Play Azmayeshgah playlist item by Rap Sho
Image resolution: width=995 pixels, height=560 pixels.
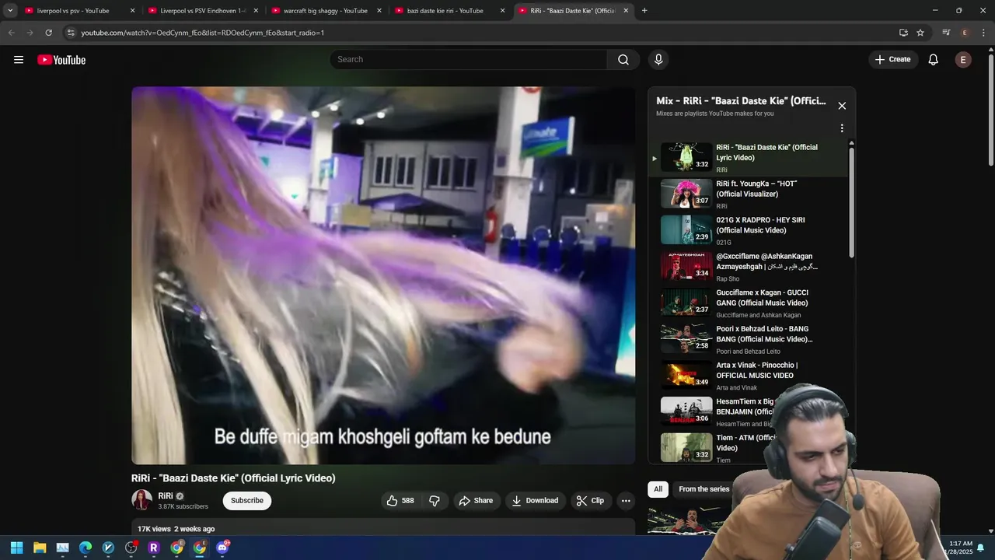pos(748,267)
